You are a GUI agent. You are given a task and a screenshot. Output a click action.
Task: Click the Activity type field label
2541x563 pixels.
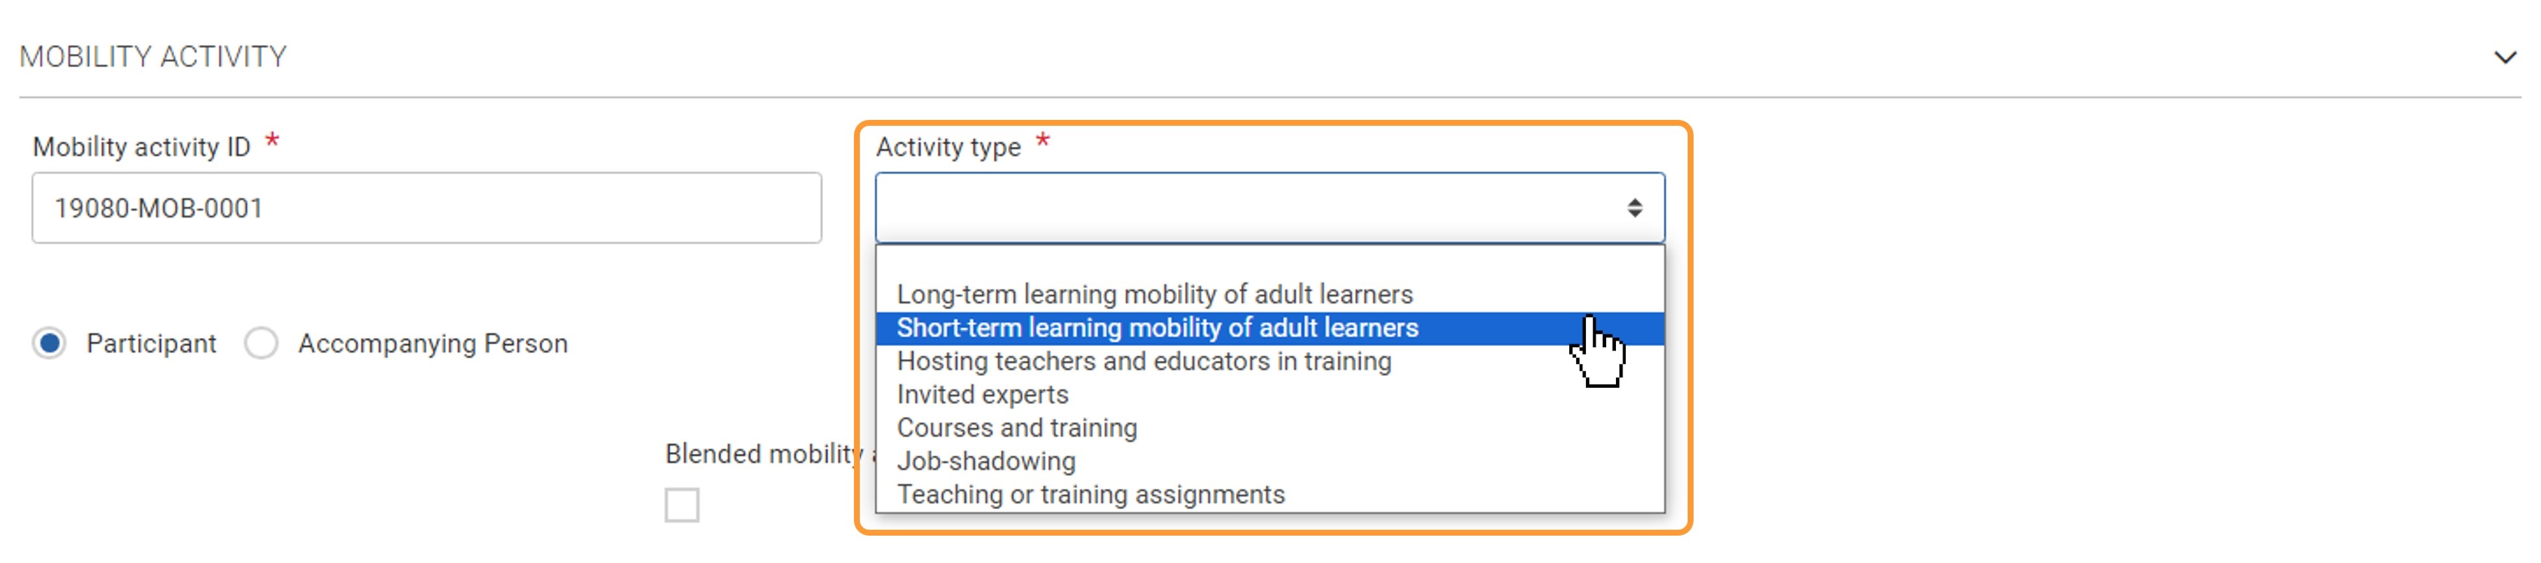tap(948, 147)
